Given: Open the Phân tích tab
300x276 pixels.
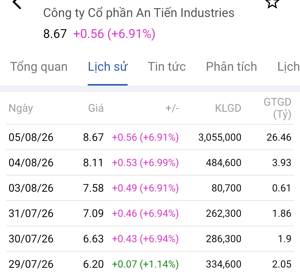Looking at the screenshot, I should pyautogui.click(x=231, y=67).
